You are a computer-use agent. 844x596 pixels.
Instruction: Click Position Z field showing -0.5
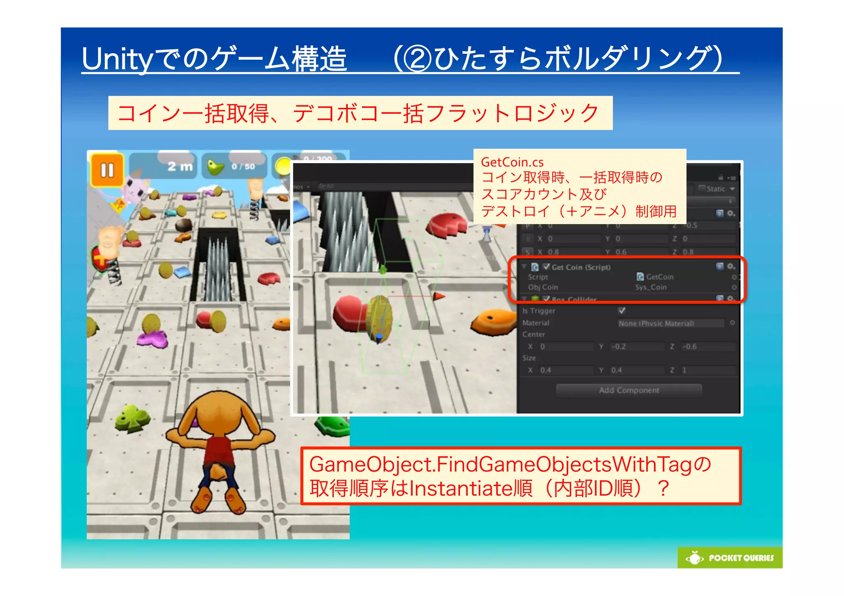pos(708,226)
